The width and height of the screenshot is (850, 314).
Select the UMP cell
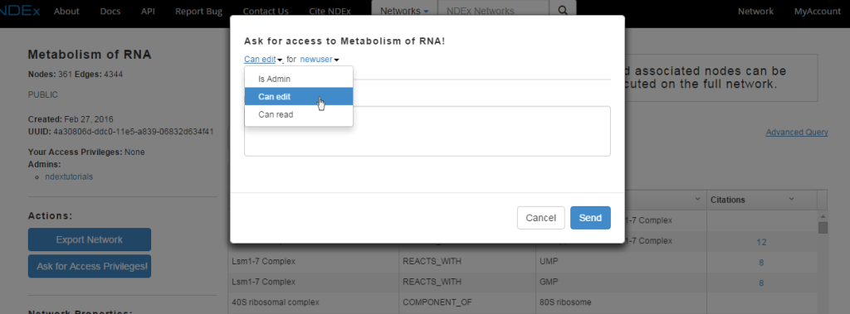click(x=620, y=262)
